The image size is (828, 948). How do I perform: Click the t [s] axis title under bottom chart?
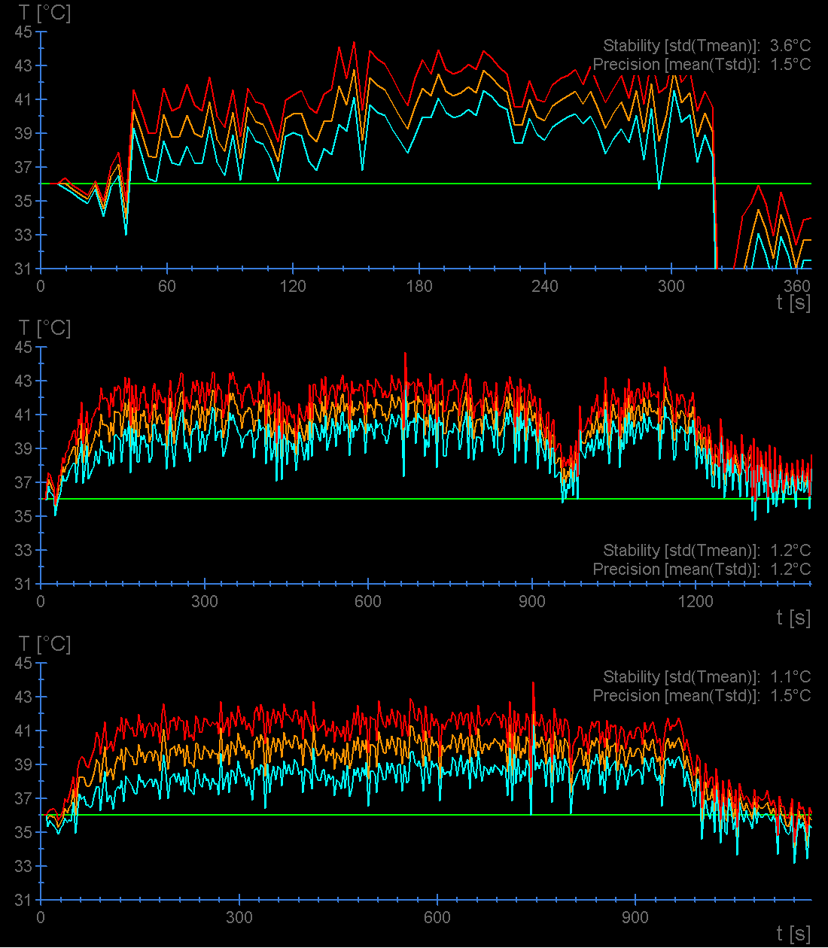point(793,934)
